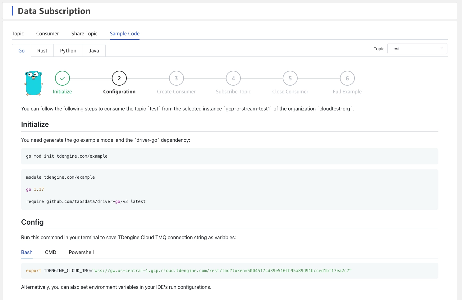
Task: Select the Bash command tab
Action: tap(27, 252)
